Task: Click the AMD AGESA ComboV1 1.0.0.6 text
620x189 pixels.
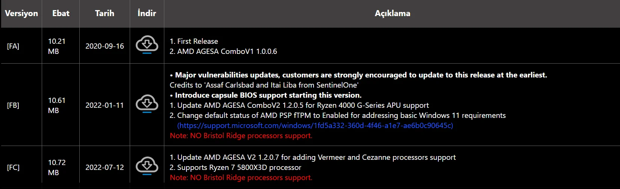Action: click(227, 51)
